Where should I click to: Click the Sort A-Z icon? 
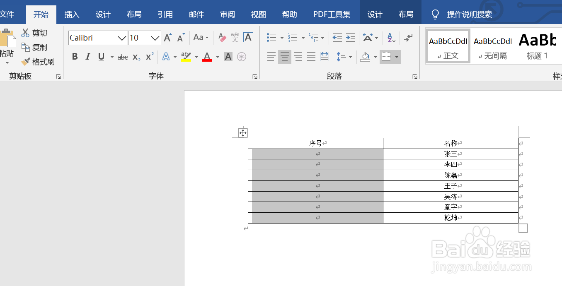391,38
